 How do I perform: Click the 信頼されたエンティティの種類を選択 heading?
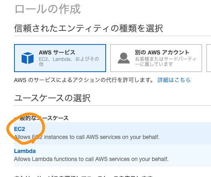click(x=88, y=28)
